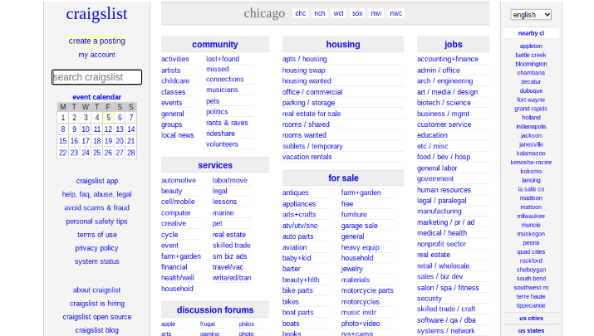Open create a posting link
594x336 pixels.
[96, 41]
